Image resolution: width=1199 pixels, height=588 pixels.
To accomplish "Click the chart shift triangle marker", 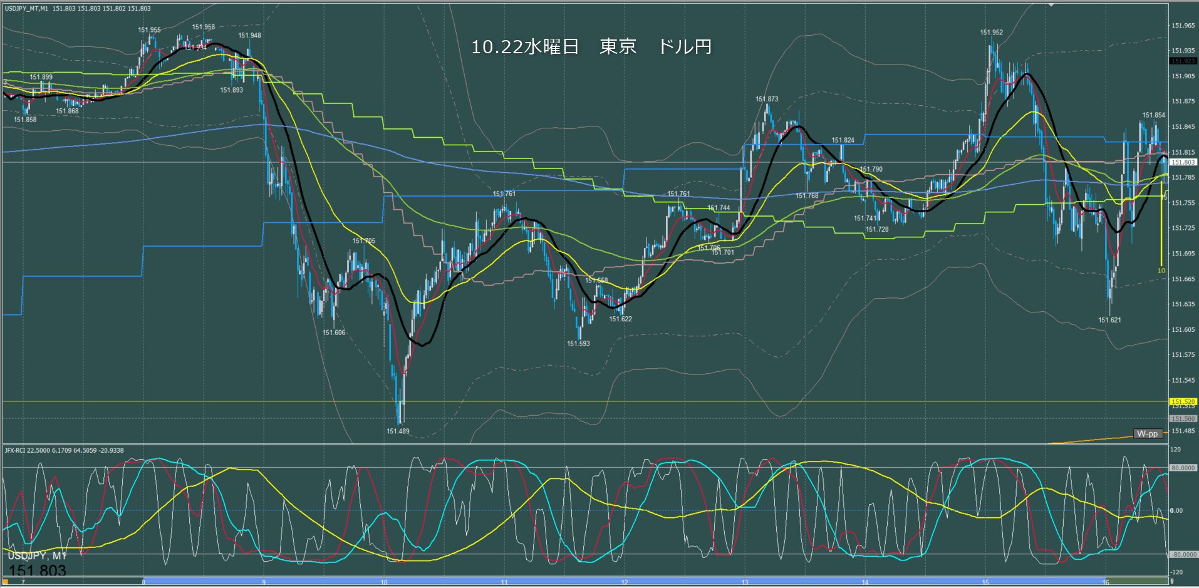I will click(1052, 4).
